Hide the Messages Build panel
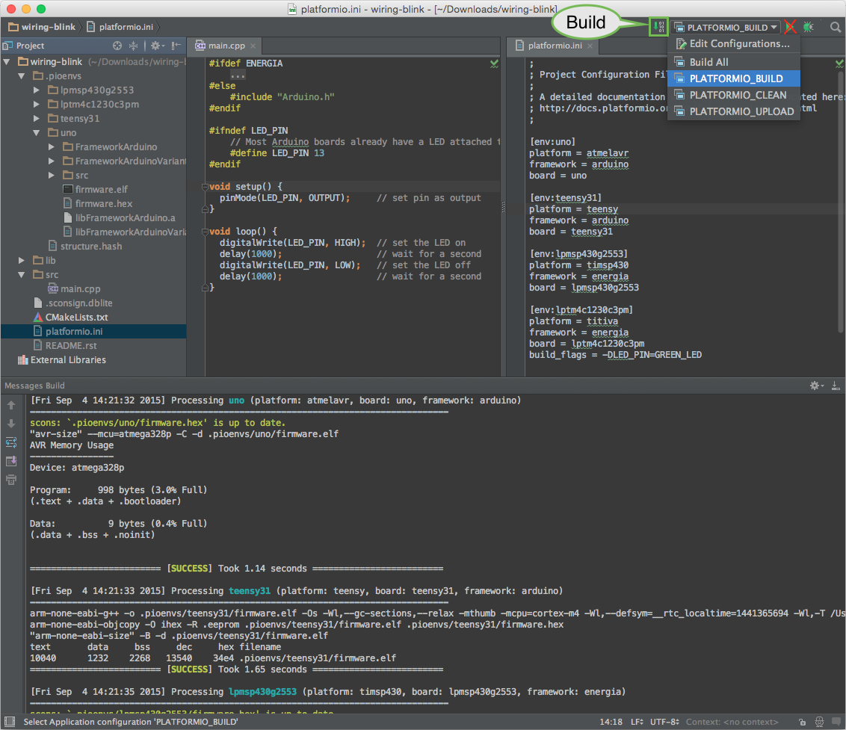 tap(836, 386)
